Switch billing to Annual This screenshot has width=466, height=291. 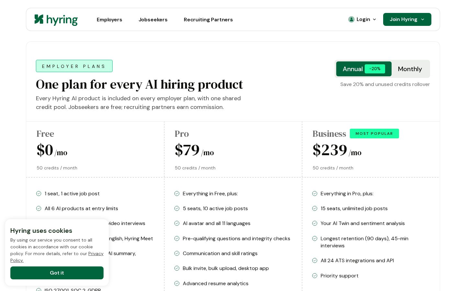(x=364, y=69)
